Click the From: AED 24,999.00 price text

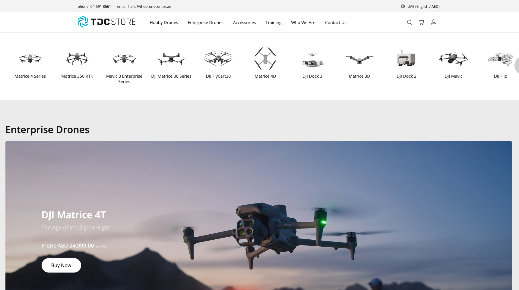[68, 246]
